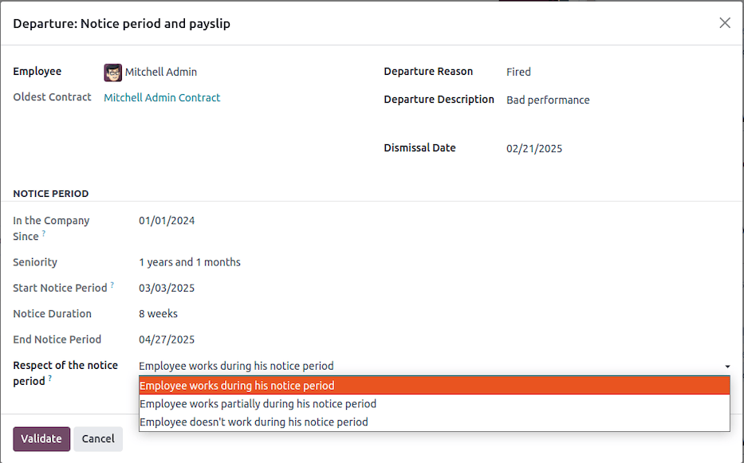The height and width of the screenshot is (463, 744).
Task: Open the Mitchell Admin Contract link
Action: click(162, 98)
